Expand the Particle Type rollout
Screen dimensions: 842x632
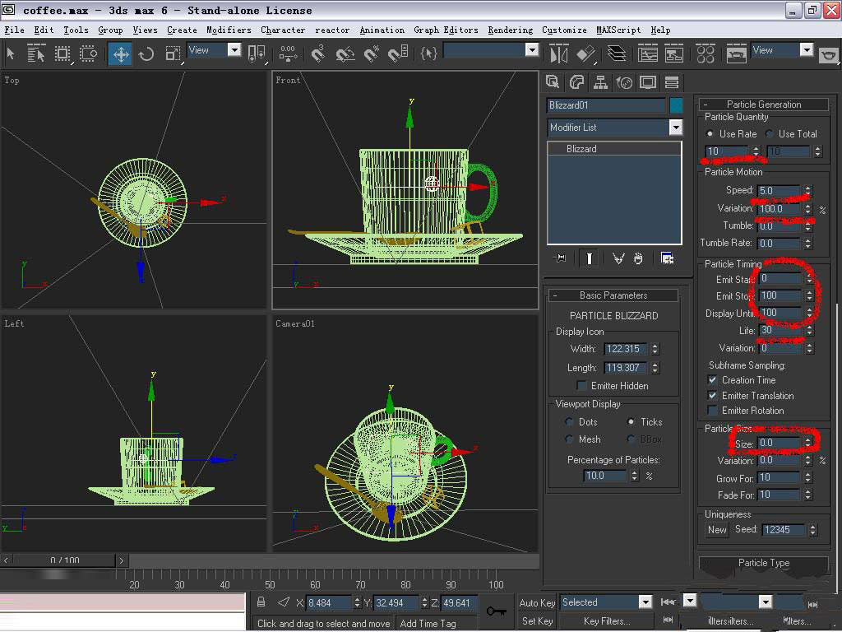coord(763,564)
